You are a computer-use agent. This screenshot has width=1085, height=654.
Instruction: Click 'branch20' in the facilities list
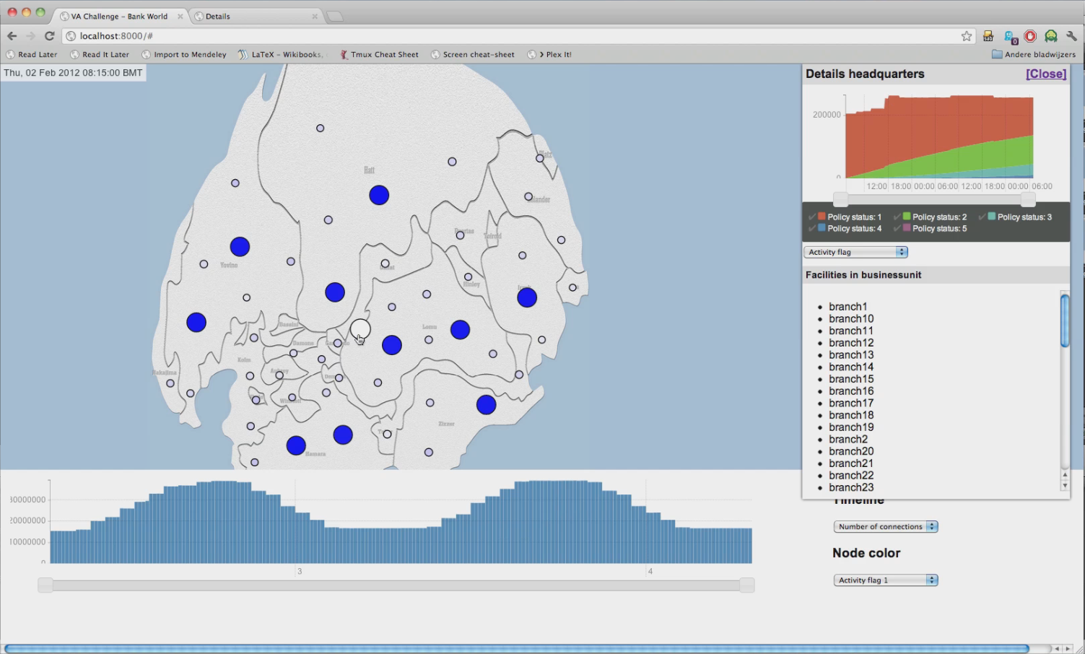(x=851, y=451)
